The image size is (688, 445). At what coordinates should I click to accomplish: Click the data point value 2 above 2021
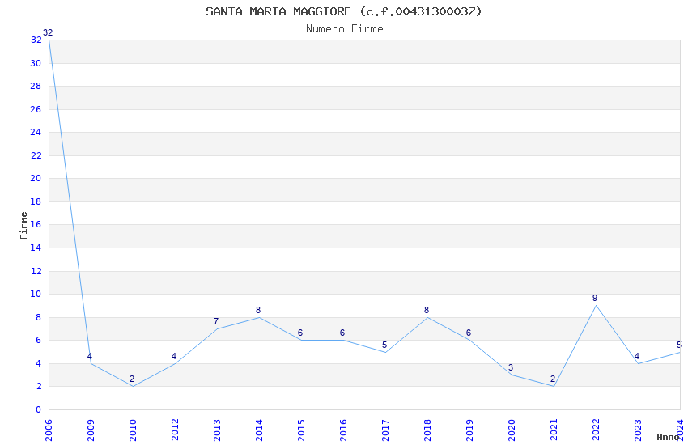pyautogui.click(x=553, y=379)
